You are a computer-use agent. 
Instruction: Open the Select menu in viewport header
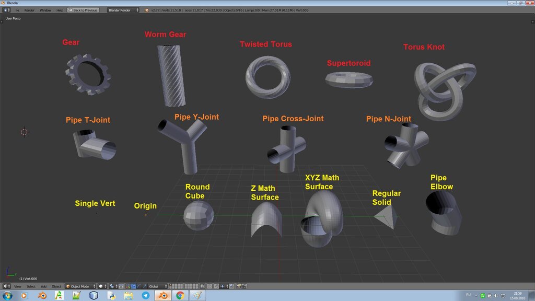click(31, 286)
